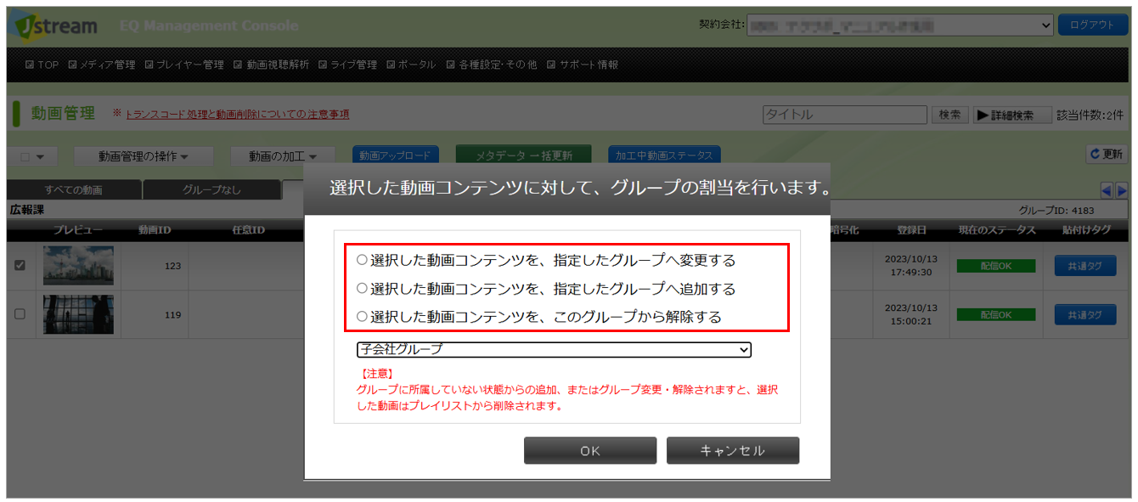Open ライブ管理 menu
This screenshot has width=1138, height=502.
coord(348,65)
